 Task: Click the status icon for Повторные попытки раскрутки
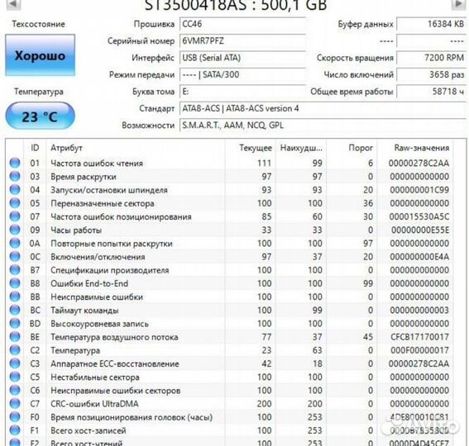coord(15,243)
